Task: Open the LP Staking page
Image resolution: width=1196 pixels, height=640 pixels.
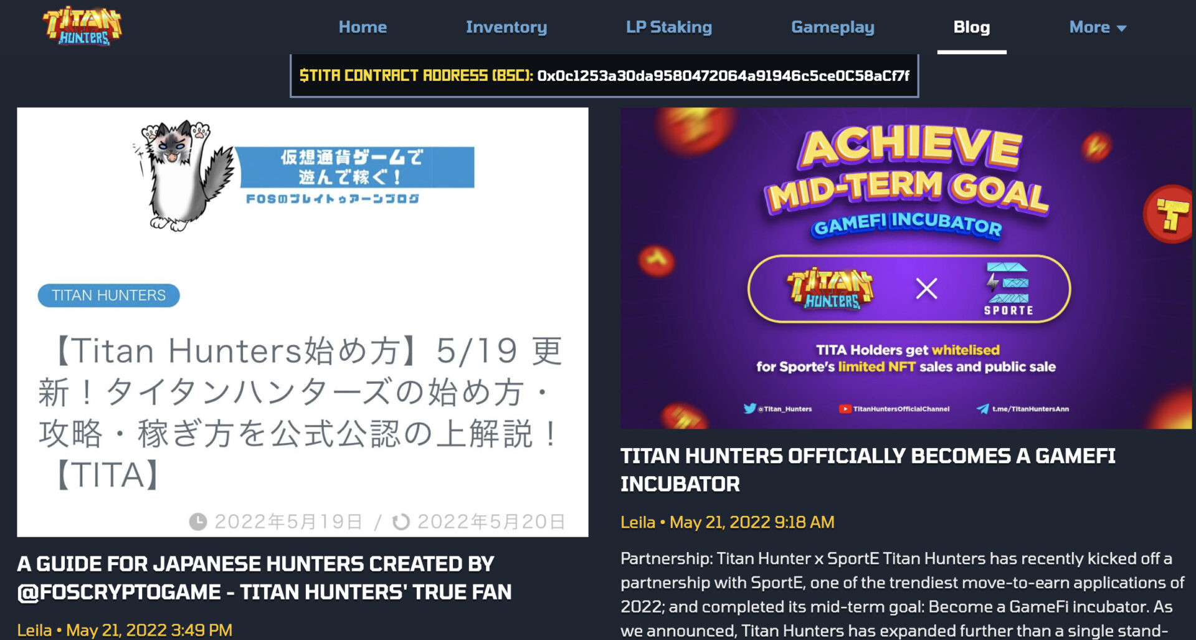Action: coord(669,27)
